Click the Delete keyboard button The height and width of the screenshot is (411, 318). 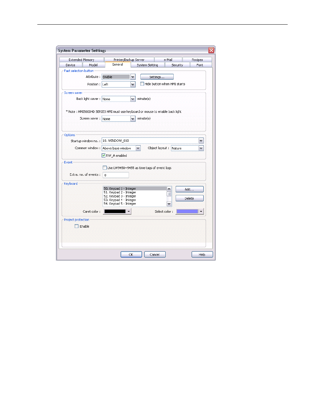point(189,198)
